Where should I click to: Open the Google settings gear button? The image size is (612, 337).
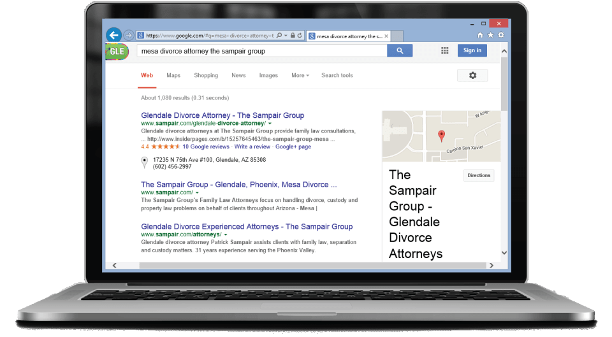(472, 75)
